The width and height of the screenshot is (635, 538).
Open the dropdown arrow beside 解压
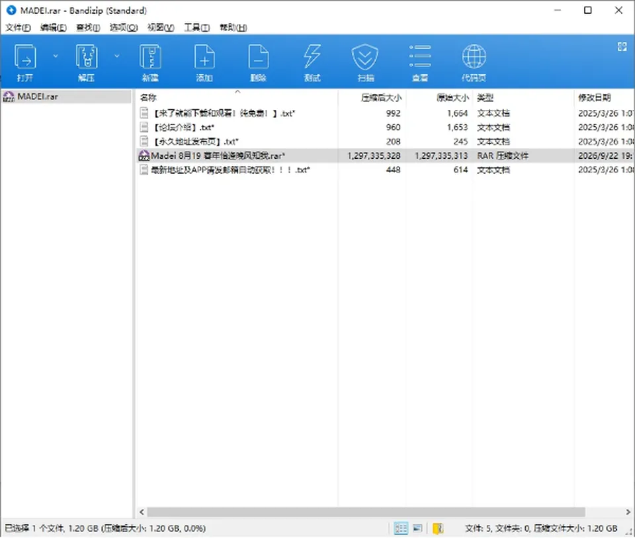pyautogui.click(x=116, y=56)
